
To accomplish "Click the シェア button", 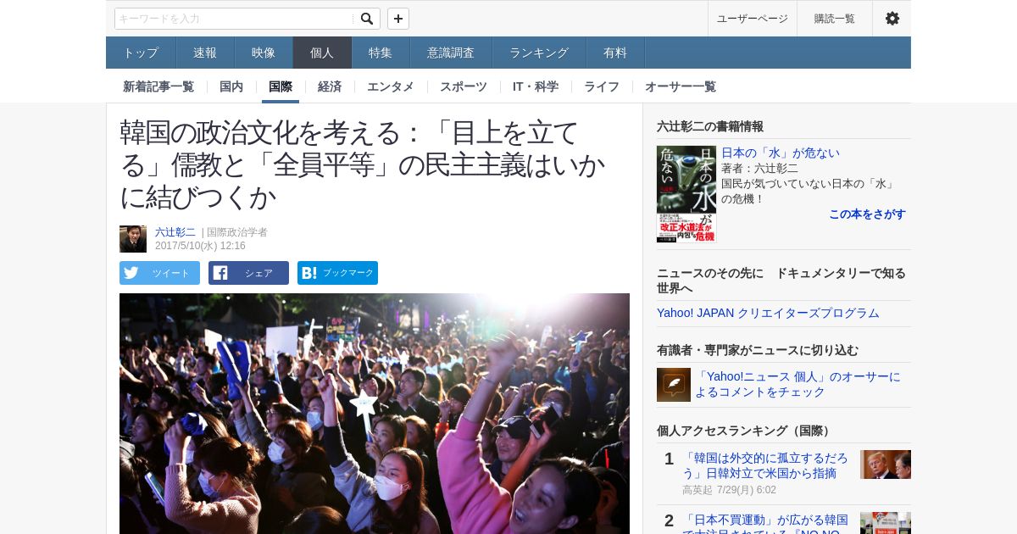I will coord(248,273).
